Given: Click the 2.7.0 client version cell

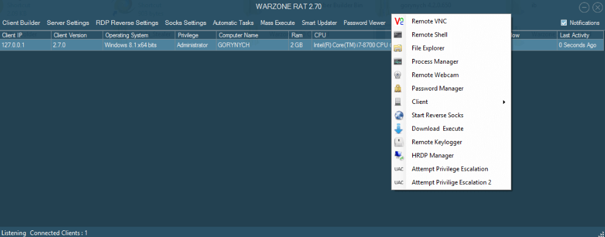Looking at the screenshot, I should (77, 45).
